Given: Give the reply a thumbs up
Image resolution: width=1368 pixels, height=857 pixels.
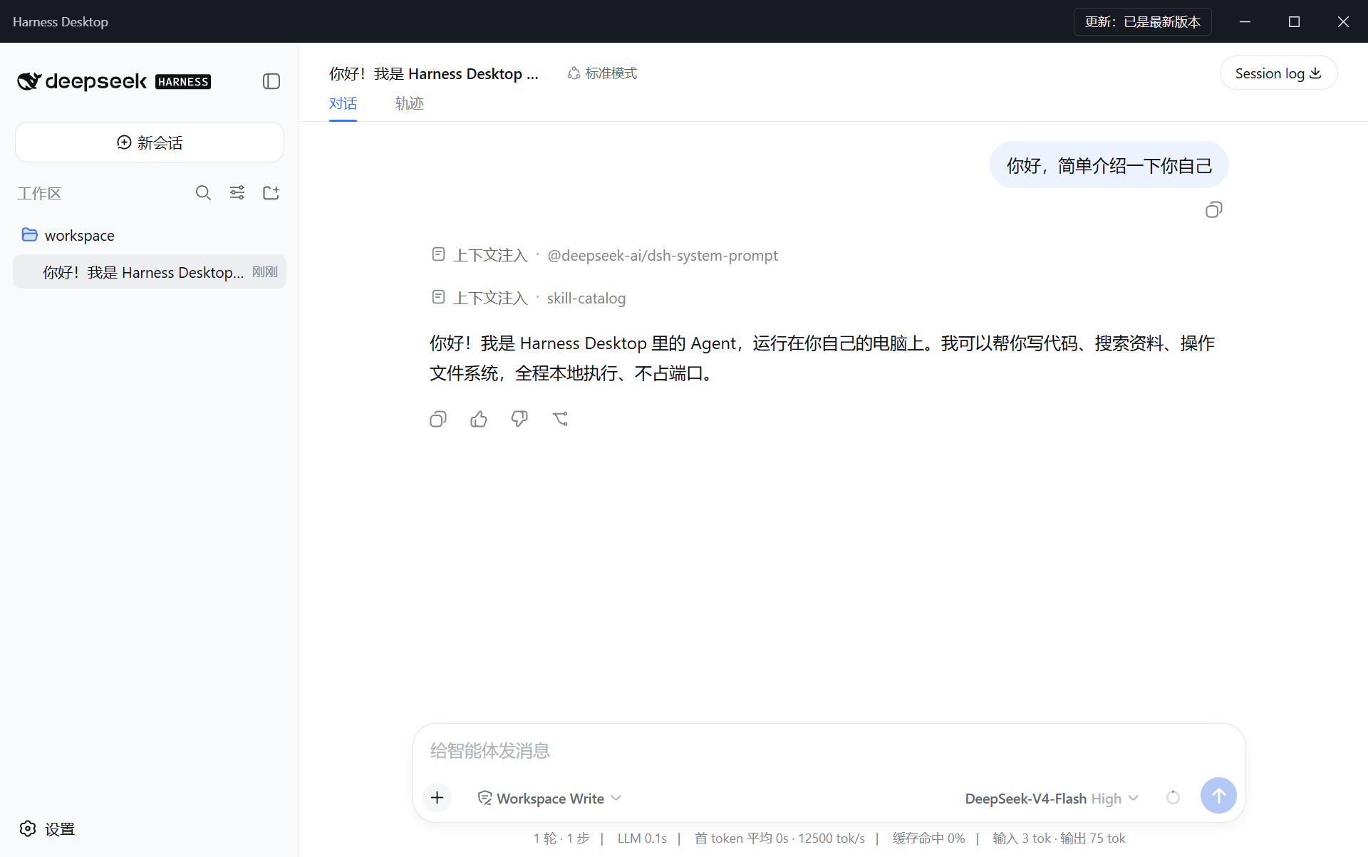Looking at the screenshot, I should tap(479, 419).
